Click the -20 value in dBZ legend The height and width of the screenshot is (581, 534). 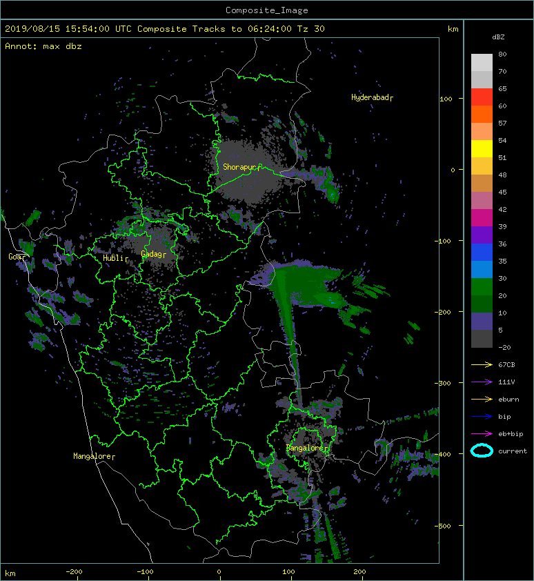[504, 348]
